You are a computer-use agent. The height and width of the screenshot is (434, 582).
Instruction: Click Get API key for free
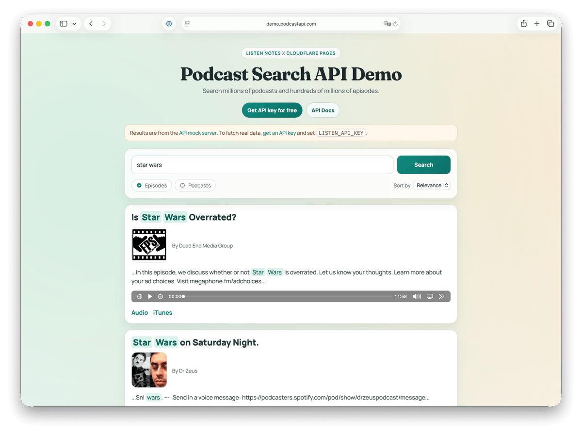(272, 110)
